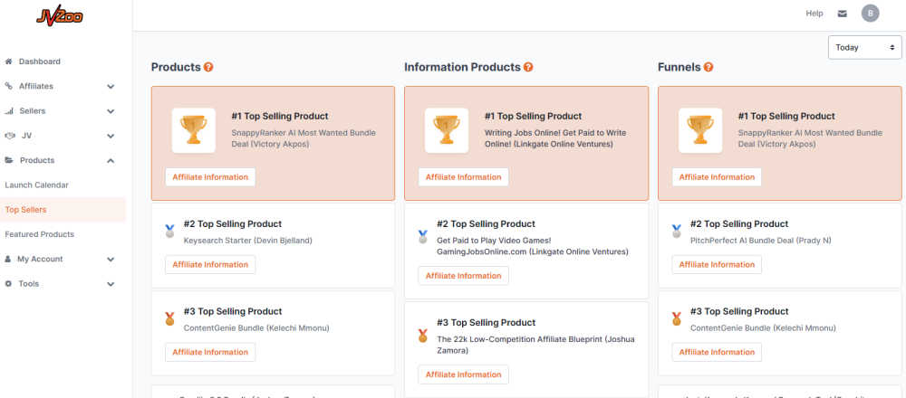906x398 pixels.
Task: Click the help icon next to Products heading
Action: coord(208,68)
